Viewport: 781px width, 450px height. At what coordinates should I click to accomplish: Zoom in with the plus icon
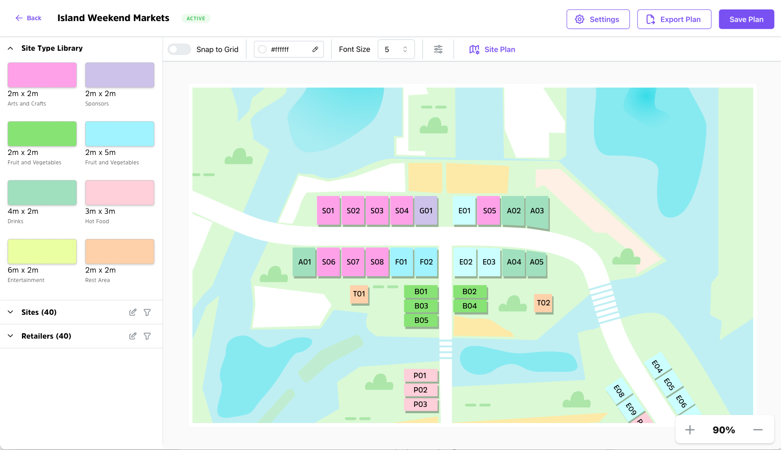(690, 430)
